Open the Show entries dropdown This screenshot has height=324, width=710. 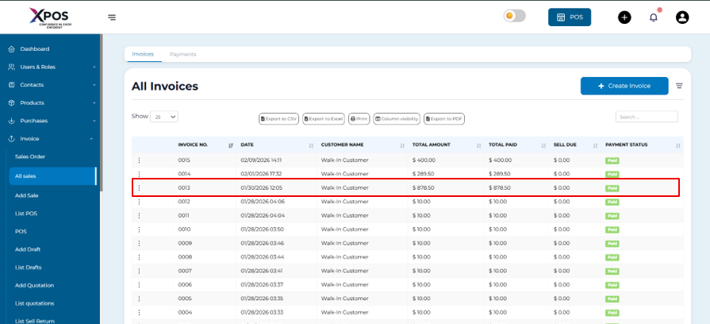click(164, 117)
